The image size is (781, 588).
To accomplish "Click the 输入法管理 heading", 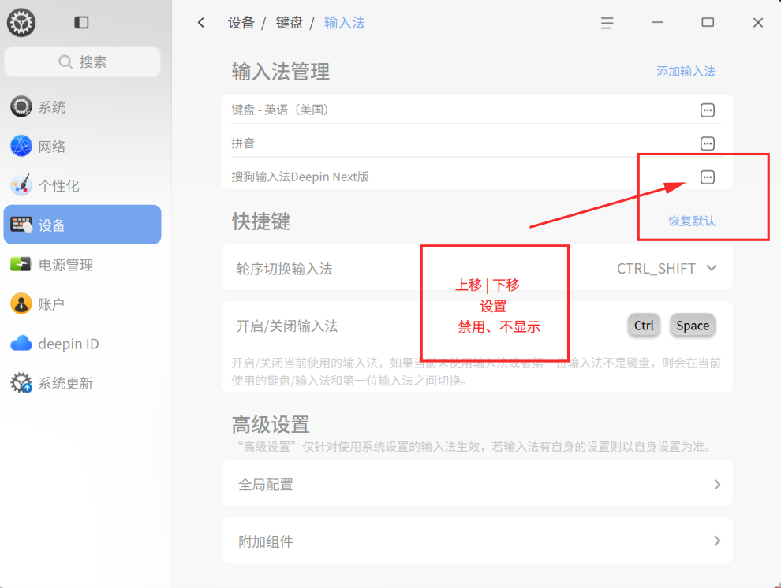I will coord(280,72).
